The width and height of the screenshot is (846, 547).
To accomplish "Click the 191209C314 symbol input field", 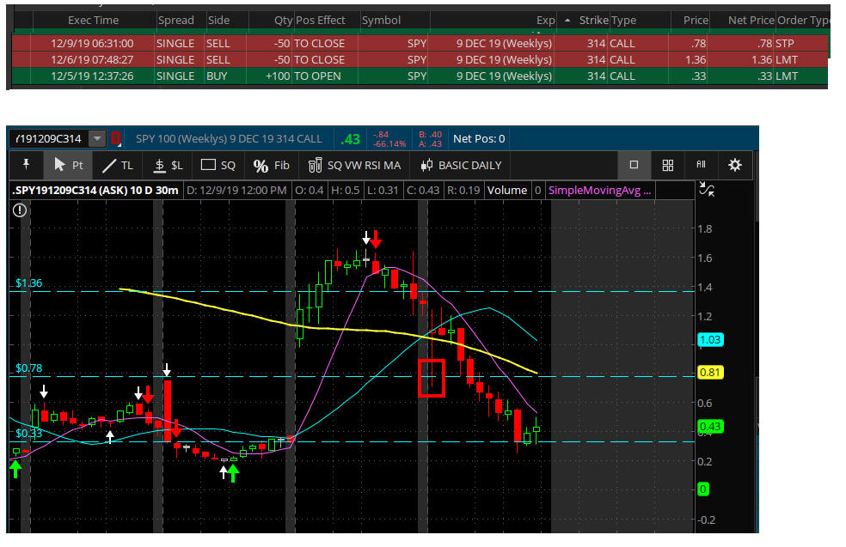I will point(49,138).
